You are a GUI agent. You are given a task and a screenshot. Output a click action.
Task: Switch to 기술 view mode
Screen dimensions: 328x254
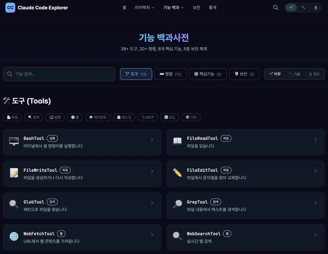pyautogui.click(x=295, y=74)
